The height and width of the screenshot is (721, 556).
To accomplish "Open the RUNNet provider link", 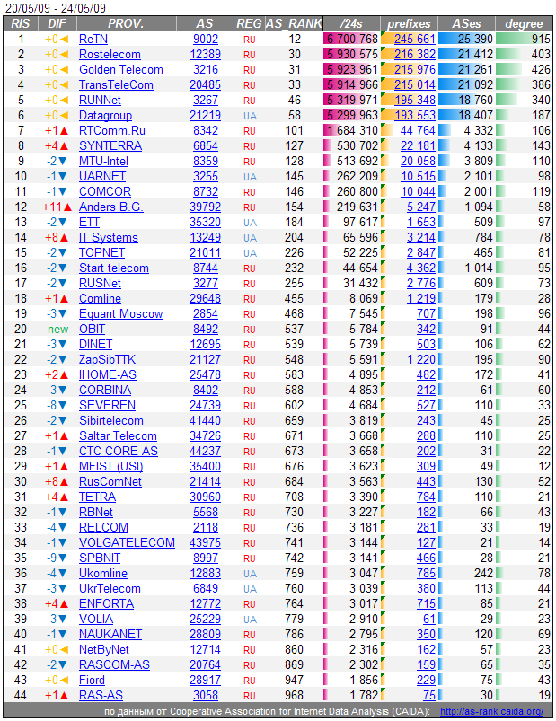I will (x=100, y=100).
